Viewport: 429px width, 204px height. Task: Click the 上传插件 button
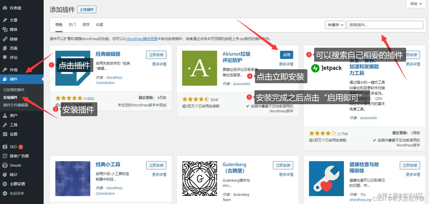87,9
